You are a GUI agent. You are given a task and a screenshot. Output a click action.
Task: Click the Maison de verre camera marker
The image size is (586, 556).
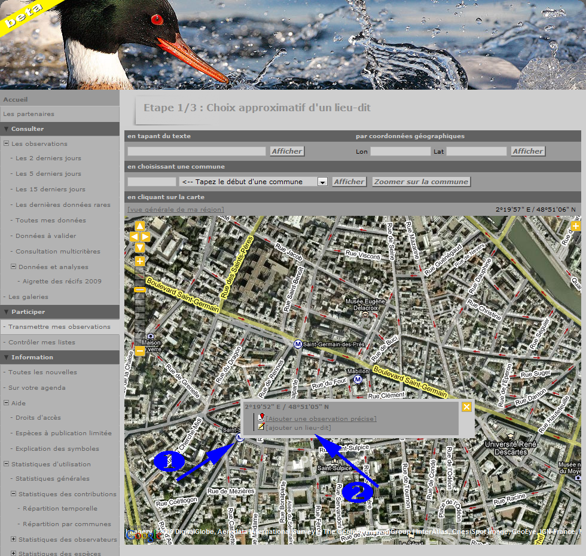[x=151, y=336]
